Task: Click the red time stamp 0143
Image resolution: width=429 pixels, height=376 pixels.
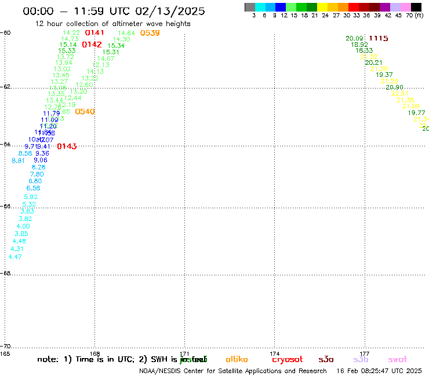Action: [67, 146]
